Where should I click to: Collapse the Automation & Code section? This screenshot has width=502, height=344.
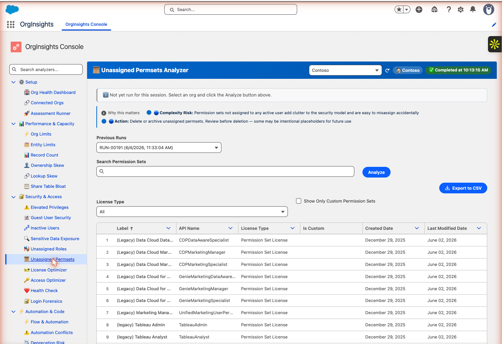(13, 312)
